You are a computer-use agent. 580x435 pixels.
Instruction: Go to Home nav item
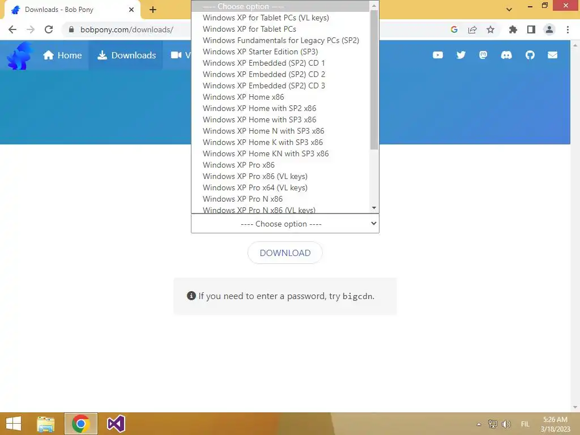click(62, 55)
